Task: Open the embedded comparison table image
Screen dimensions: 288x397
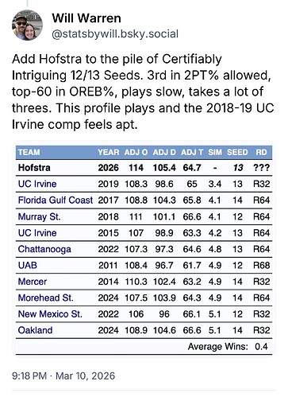Action: (x=144, y=249)
